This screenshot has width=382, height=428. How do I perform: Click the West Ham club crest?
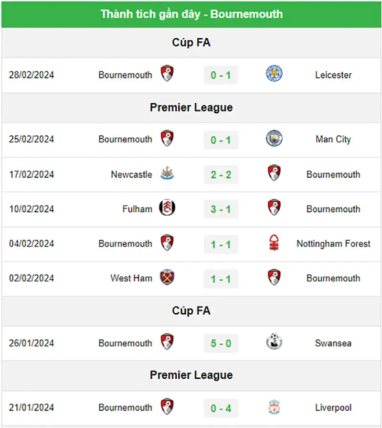tap(167, 277)
